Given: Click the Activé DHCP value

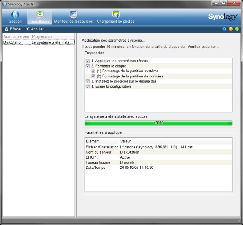Looking at the screenshot, I should pyautogui.click(x=125, y=157).
